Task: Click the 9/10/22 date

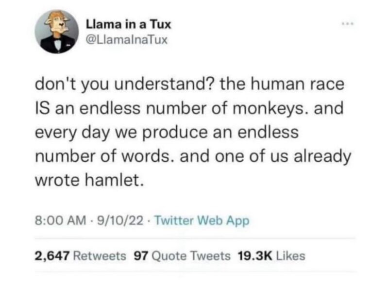Action: pyautogui.click(x=120, y=220)
